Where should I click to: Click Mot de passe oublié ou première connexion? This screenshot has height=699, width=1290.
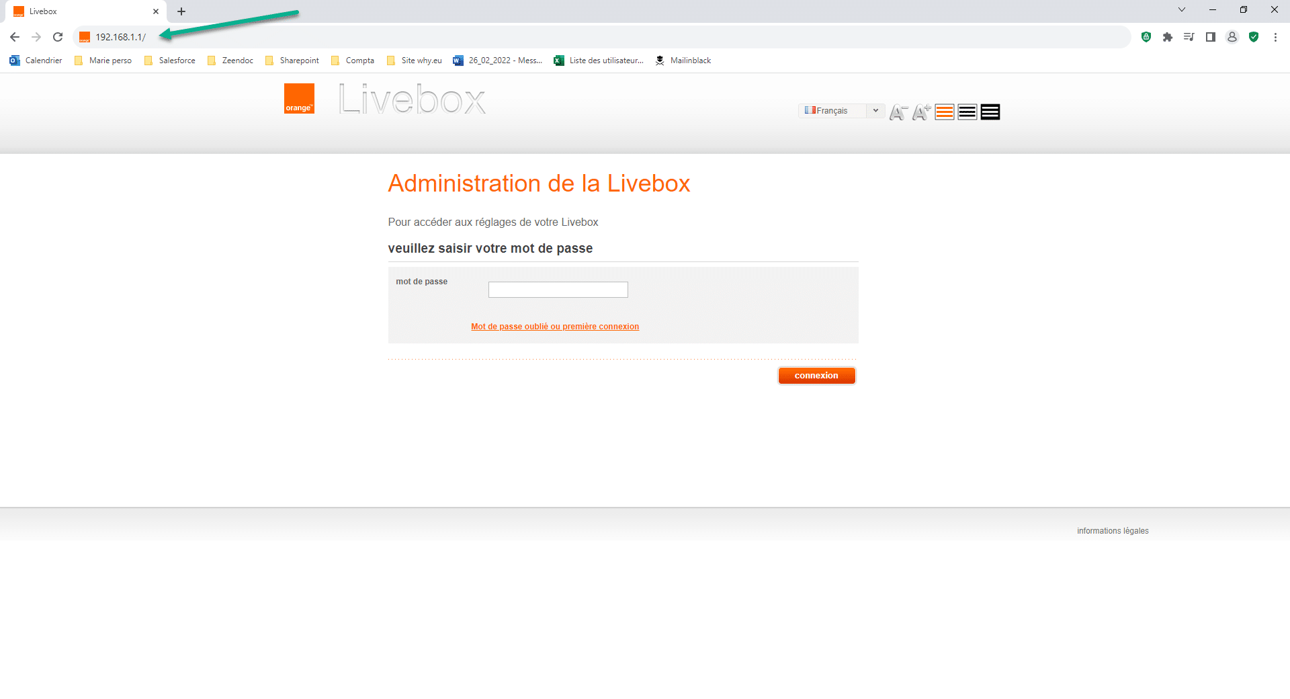coord(555,327)
